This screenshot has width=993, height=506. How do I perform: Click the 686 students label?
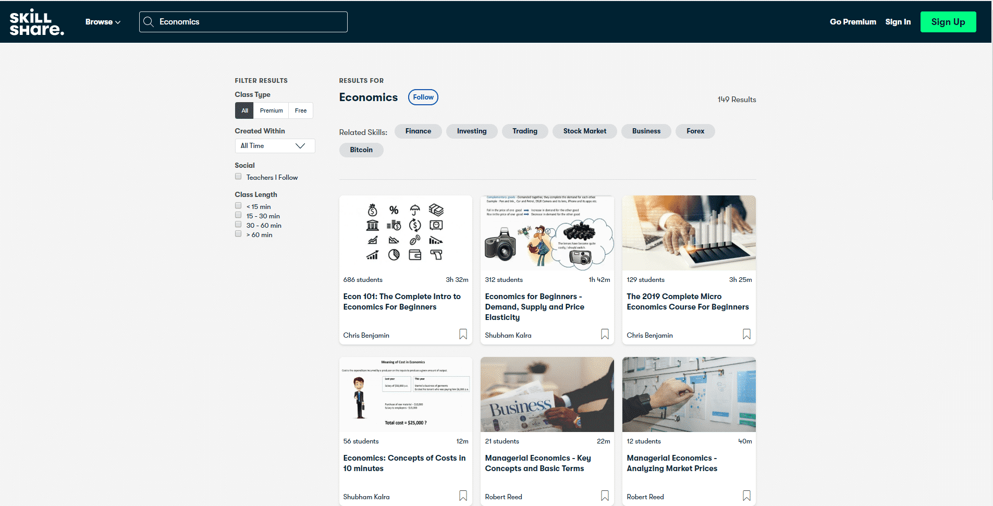tap(363, 280)
